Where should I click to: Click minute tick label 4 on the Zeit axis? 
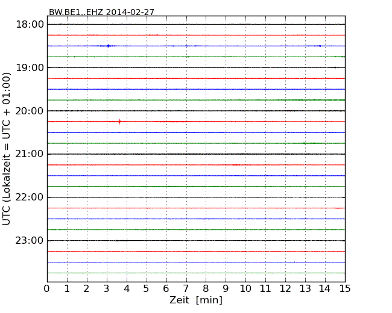pyautogui.click(x=127, y=288)
